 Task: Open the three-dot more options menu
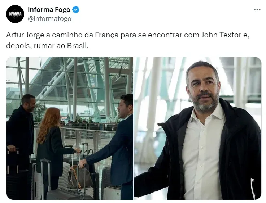257,10
